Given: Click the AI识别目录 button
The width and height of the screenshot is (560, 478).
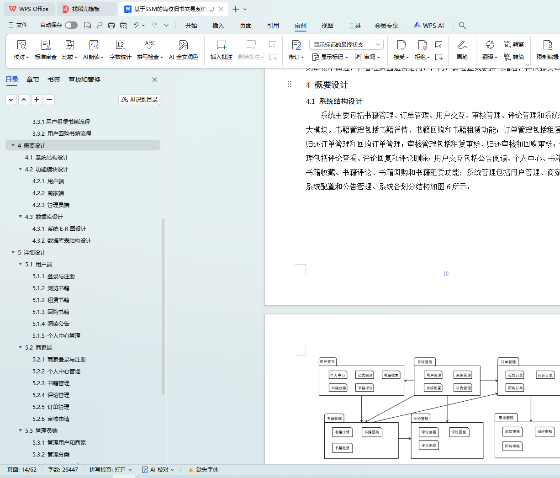Looking at the screenshot, I should (x=139, y=100).
